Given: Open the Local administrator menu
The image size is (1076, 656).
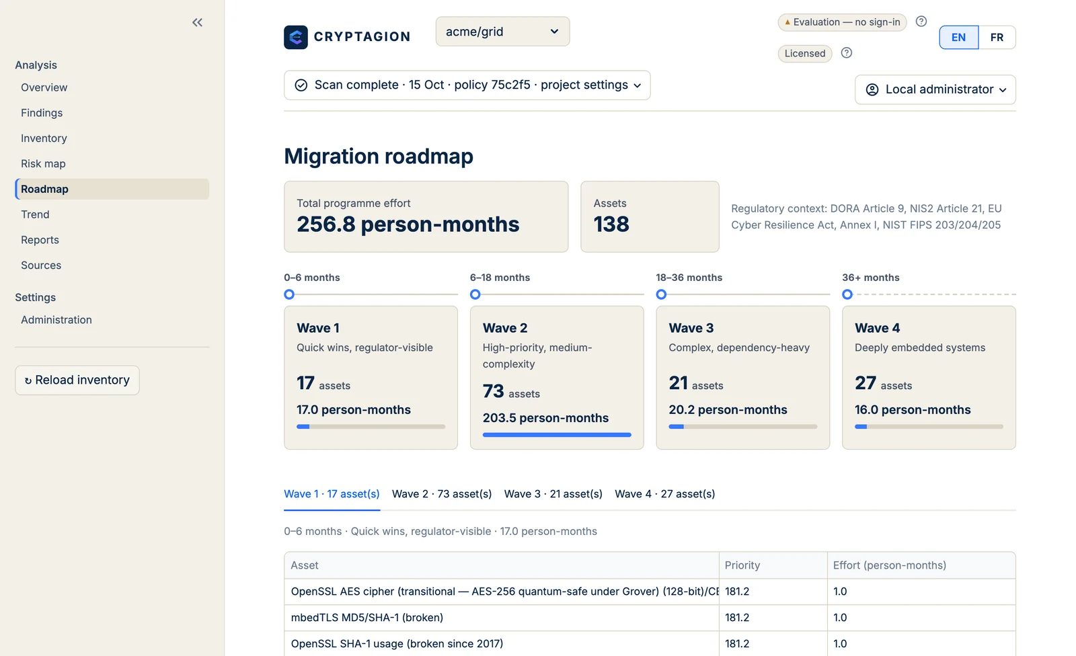Looking at the screenshot, I should 935,89.
